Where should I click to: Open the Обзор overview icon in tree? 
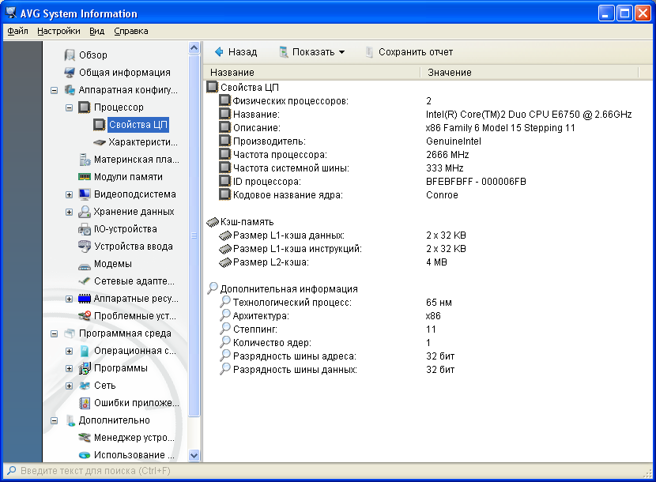coord(70,55)
